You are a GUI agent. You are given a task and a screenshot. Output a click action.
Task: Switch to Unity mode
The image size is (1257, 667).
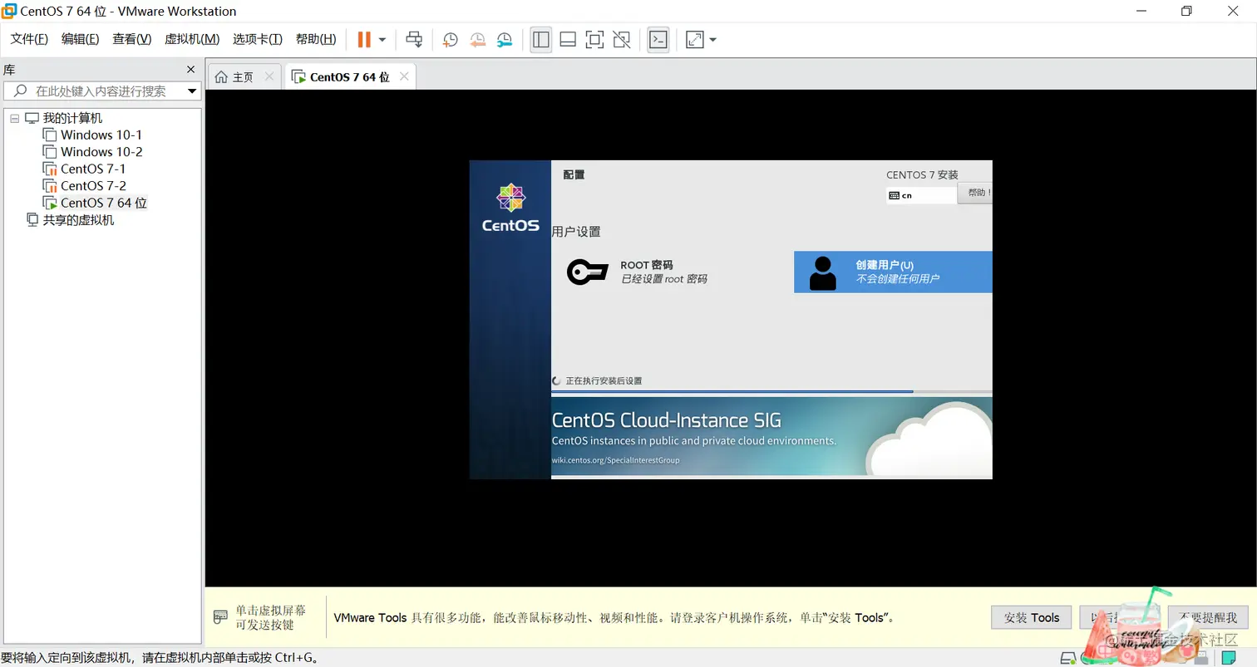[x=621, y=39]
